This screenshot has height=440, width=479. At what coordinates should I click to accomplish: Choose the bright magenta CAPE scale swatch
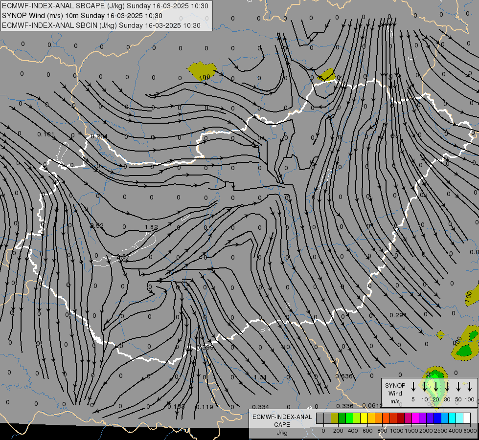point(415,418)
